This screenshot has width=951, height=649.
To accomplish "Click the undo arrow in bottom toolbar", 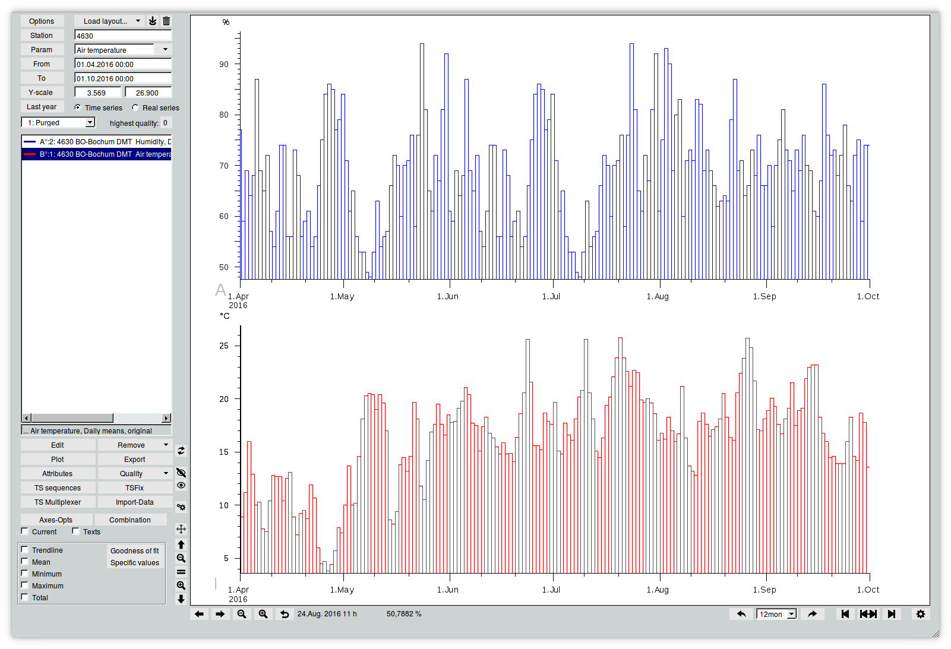I will pyautogui.click(x=285, y=614).
